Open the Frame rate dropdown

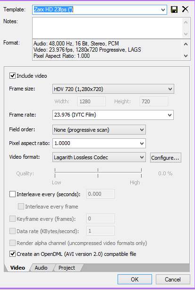point(113,115)
